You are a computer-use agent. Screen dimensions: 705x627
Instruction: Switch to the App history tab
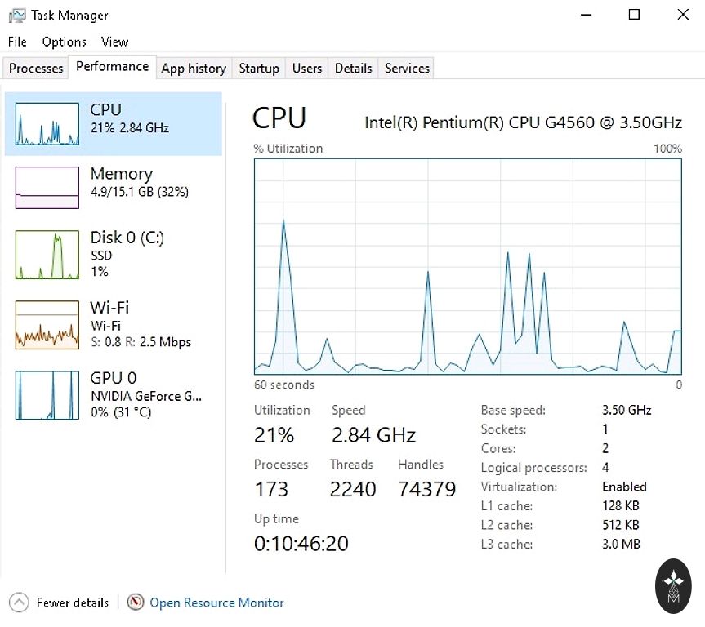tap(194, 69)
